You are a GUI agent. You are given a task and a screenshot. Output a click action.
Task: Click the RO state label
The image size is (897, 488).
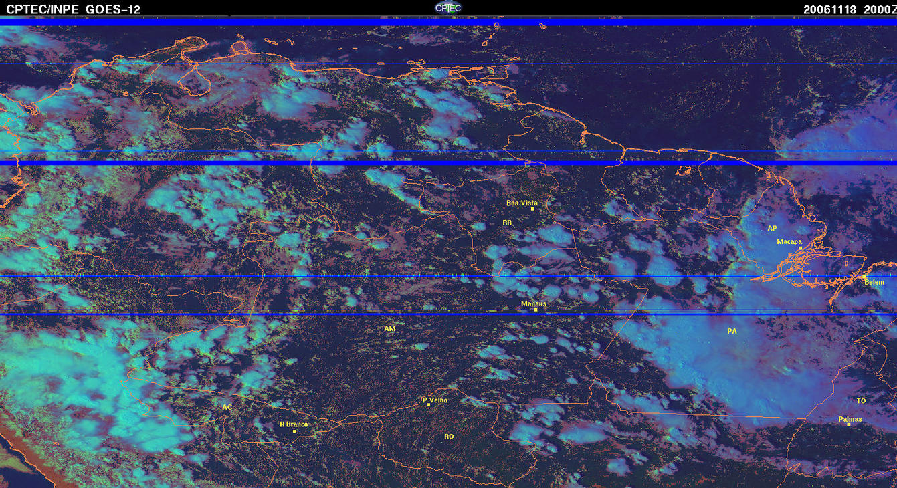click(449, 437)
